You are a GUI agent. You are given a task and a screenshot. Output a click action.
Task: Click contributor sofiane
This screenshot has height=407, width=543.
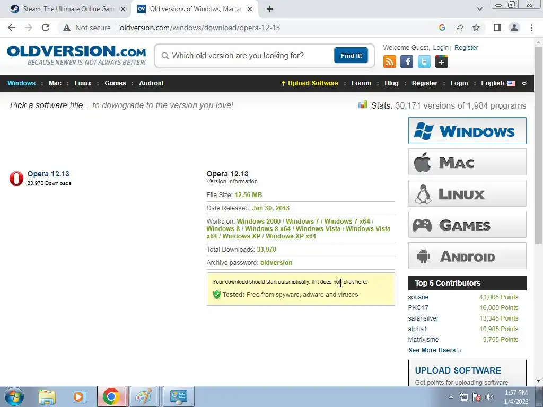(418, 297)
